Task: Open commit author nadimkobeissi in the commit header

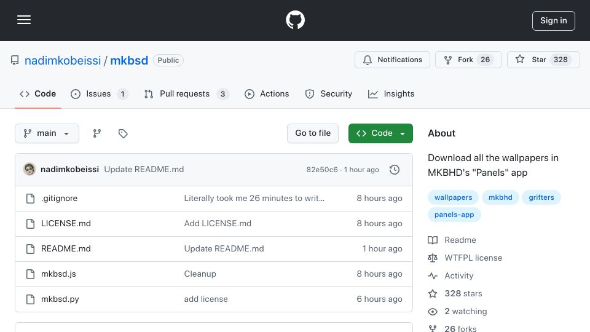Action: (69, 170)
